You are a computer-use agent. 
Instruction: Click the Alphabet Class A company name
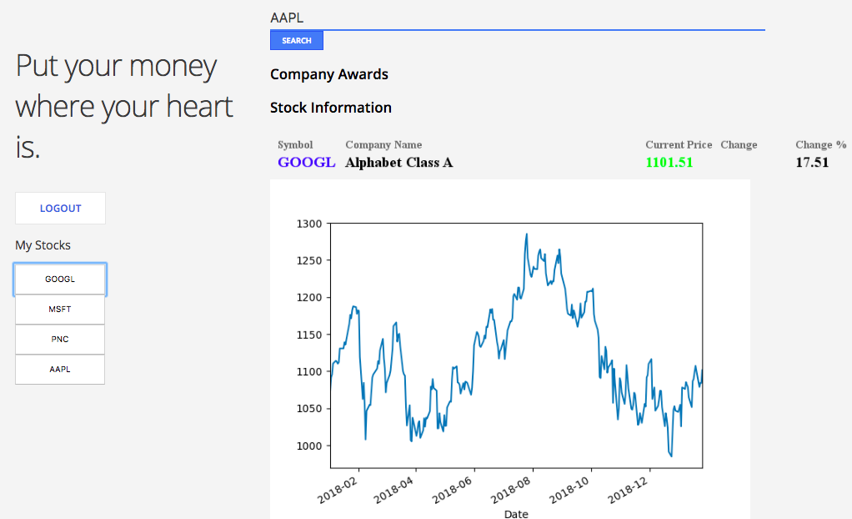click(398, 163)
